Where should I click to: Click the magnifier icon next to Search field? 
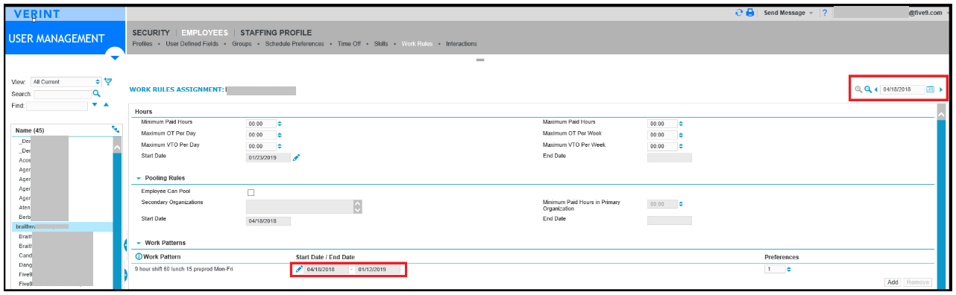click(x=96, y=93)
